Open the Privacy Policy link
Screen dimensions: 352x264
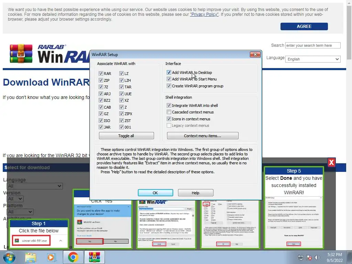pyautogui.click(x=204, y=14)
